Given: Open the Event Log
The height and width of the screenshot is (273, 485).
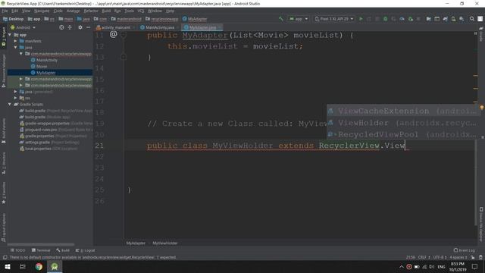Looking at the screenshot, I should (464, 250).
